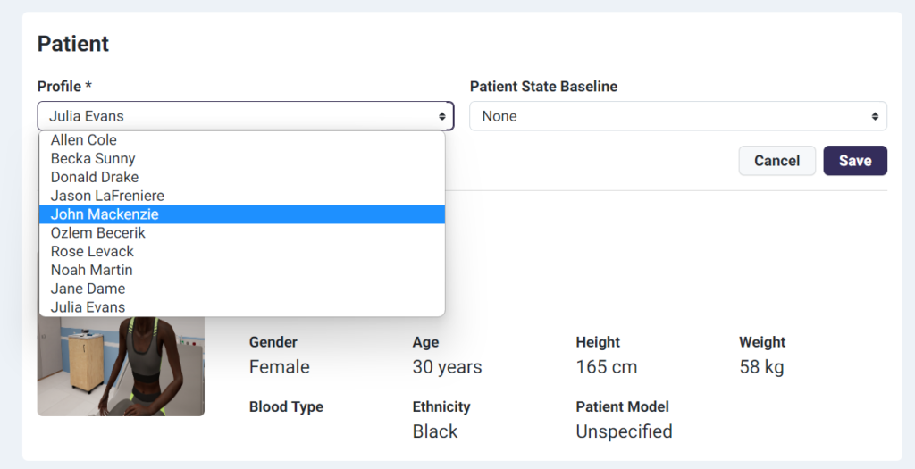
Task: Choose the Jane Dame profile option
Action: pos(88,289)
